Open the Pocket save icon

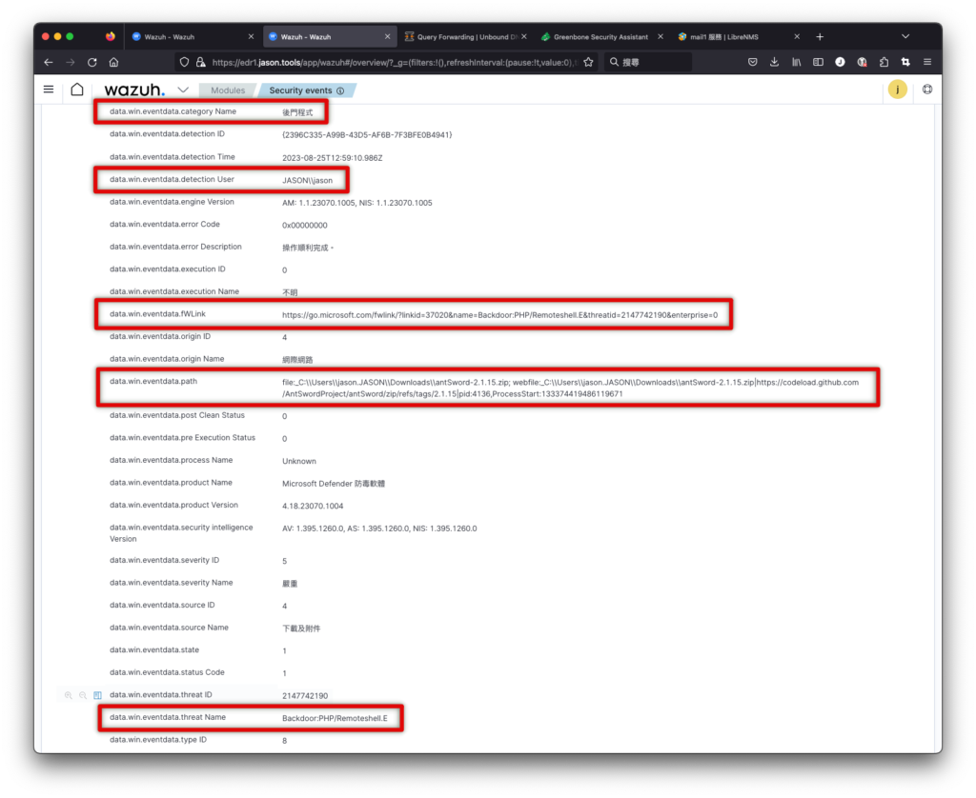click(753, 62)
